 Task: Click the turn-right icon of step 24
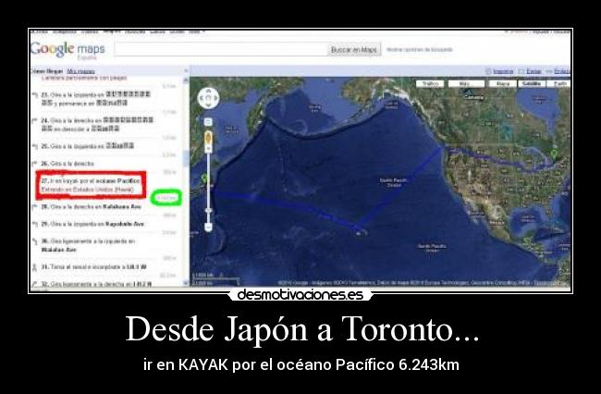(34, 120)
